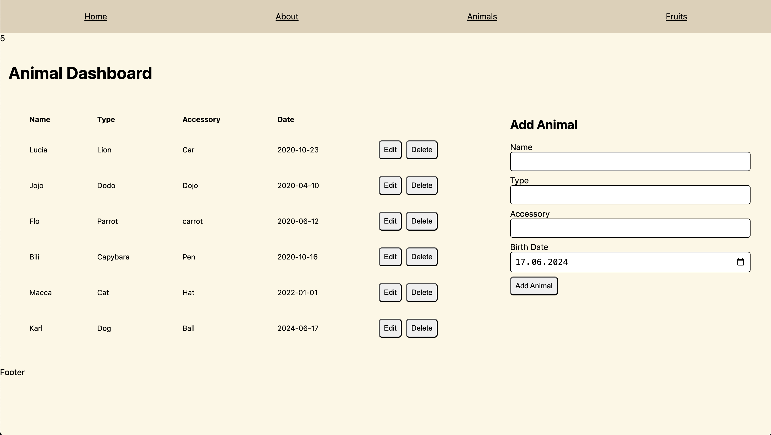771x435 pixels.
Task: Open the About page link
Action: click(x=287, y=17)
